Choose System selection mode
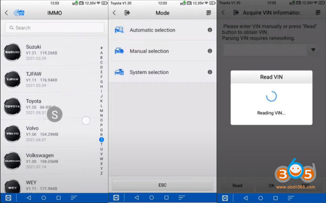326x203 pixels. tap(163, 72)
